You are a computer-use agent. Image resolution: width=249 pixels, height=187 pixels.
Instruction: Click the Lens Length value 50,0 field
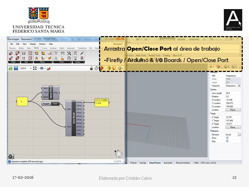coord(233,93)
